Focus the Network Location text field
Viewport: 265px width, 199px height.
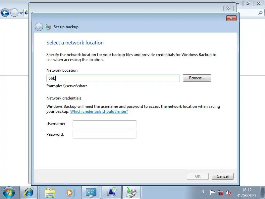(x=113, y=78)
